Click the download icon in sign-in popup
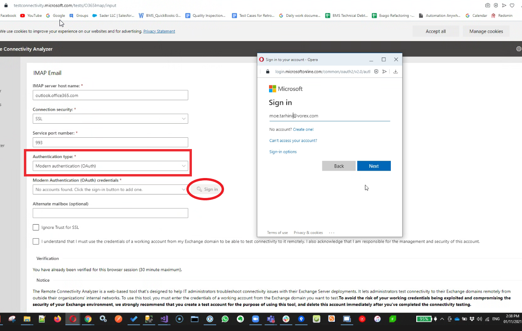This screenshot has width=522, height=331. [x=396, y=72]
